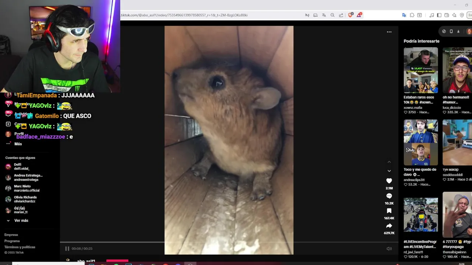The image size is (472, 265).
Task: Open the video three-dots options menu
Action: pyautogui.click(x=389, y=32)
